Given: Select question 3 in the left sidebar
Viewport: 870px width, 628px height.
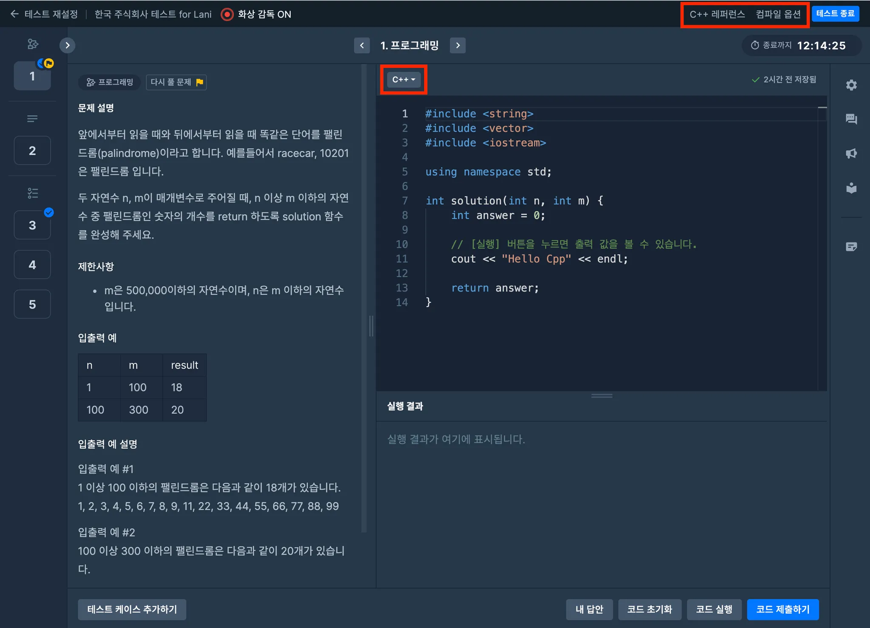Looking at the screenshot, I should coord(32,225).
